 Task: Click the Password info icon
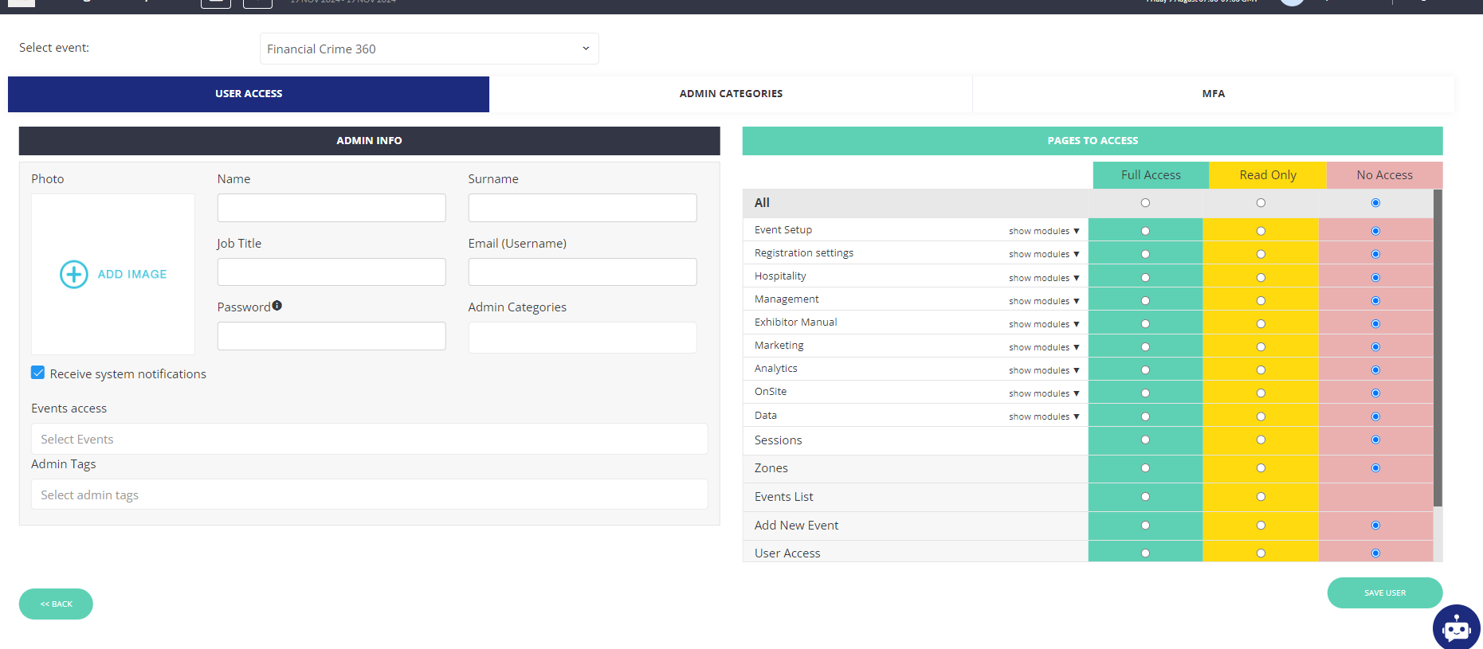pyautogui.click(x=277, y=306)
